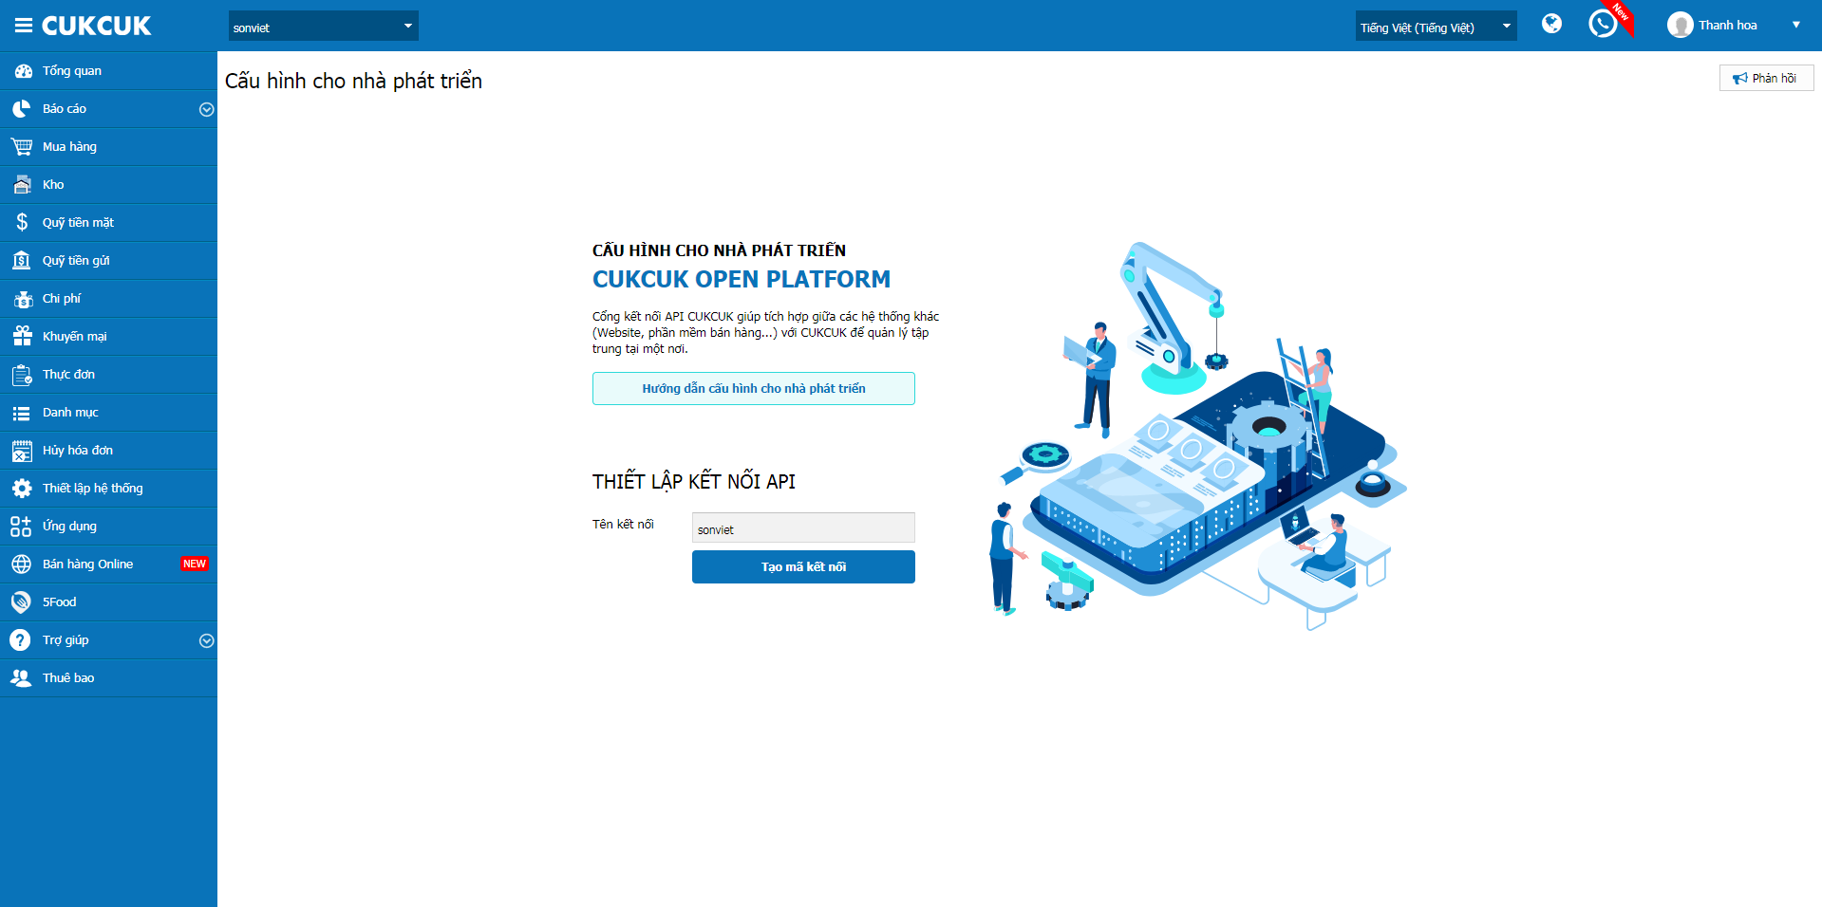Click the Tổng quan dashboard icon
Screen dimensions: 1822x907
22,71
